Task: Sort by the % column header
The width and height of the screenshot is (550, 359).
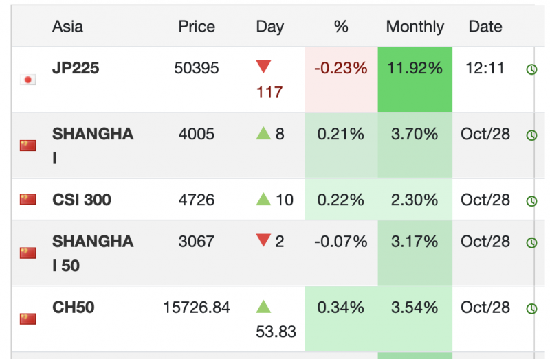Action: tap(341, 27)
